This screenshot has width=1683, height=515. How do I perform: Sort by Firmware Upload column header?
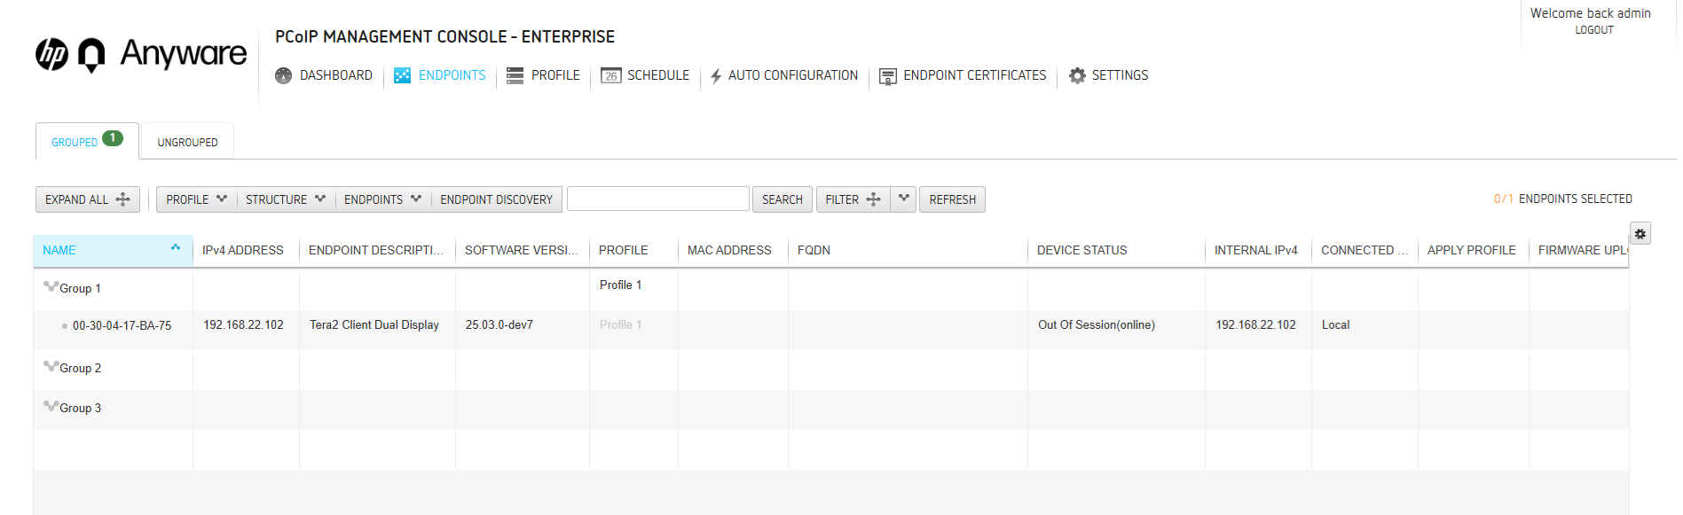pos(1579,250)
